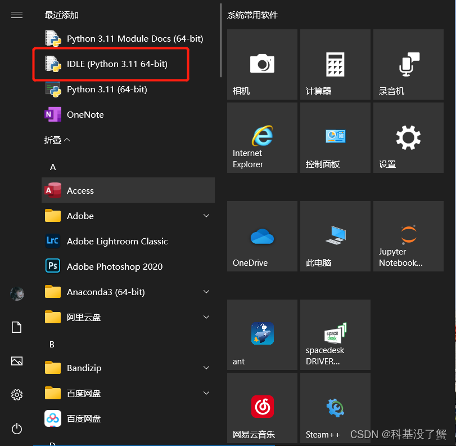The image size is (456, 446).
Task: Open the 计算器 calculator tile
Action: point(335,64)
